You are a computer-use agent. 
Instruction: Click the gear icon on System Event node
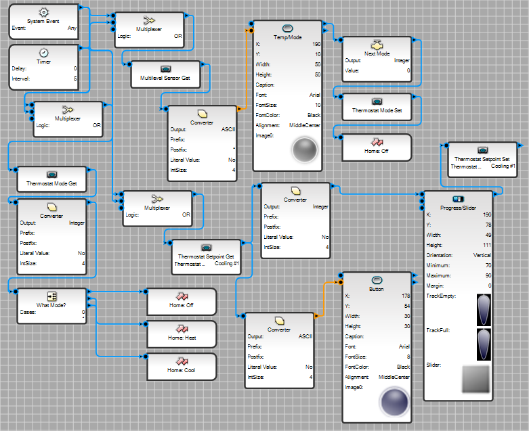pyautogui.click(x=45, y=12)
